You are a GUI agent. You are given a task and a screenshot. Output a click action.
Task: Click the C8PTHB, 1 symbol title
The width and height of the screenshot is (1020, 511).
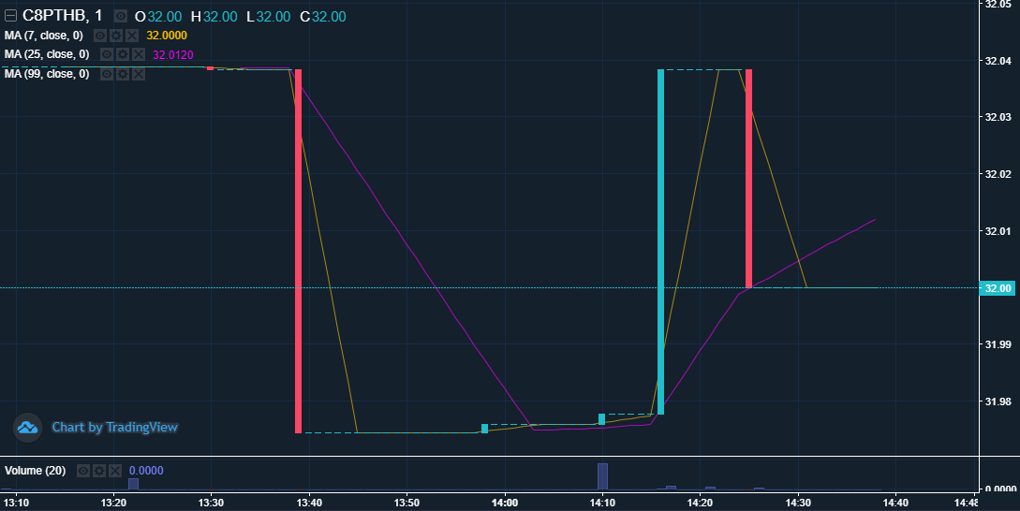point(62,16)
